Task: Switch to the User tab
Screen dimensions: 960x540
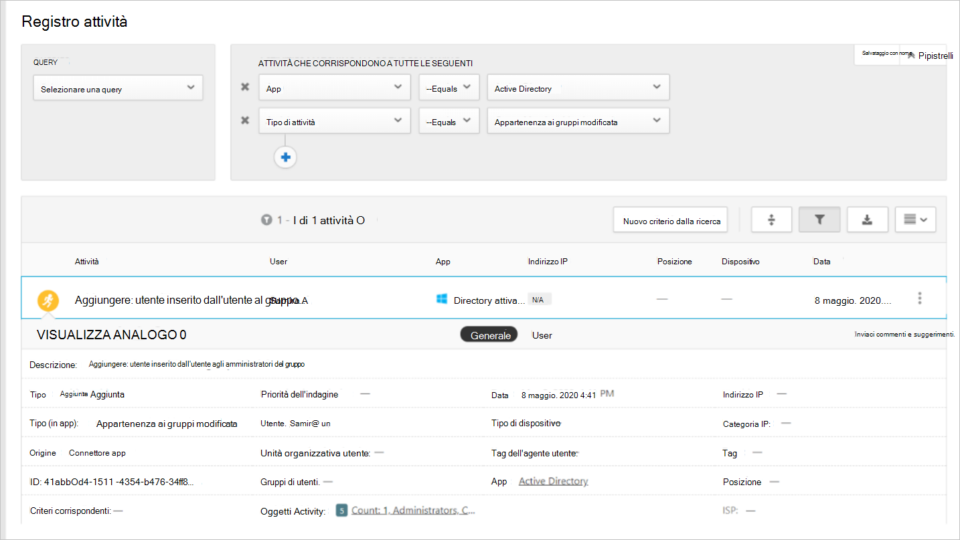Action: pos(542,335)
